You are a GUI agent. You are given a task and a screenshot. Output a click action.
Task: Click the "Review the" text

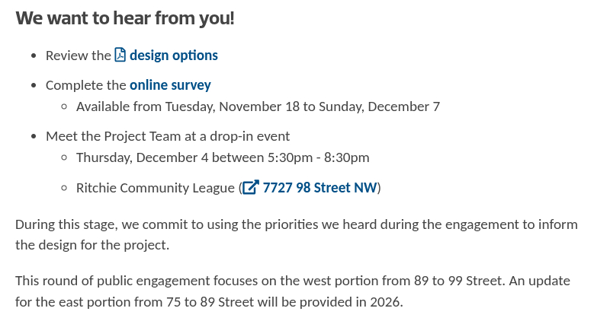click(78, 56)
